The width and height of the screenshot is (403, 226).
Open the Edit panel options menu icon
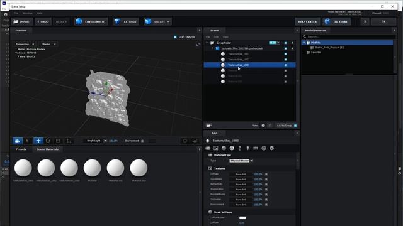pos(297,133)
